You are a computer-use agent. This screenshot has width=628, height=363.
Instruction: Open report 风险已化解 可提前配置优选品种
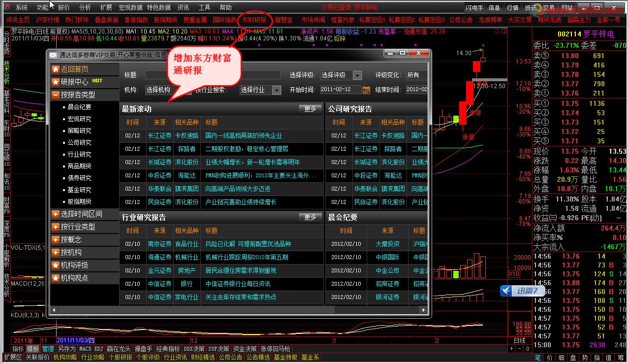point(248,244)
